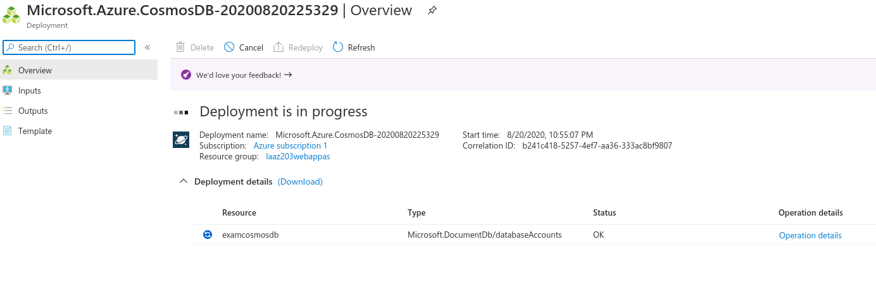The height and width of the screenshot is (282, 876).
Task: Click the examcosmosdb sync status icon
Action: coord(208,235)
